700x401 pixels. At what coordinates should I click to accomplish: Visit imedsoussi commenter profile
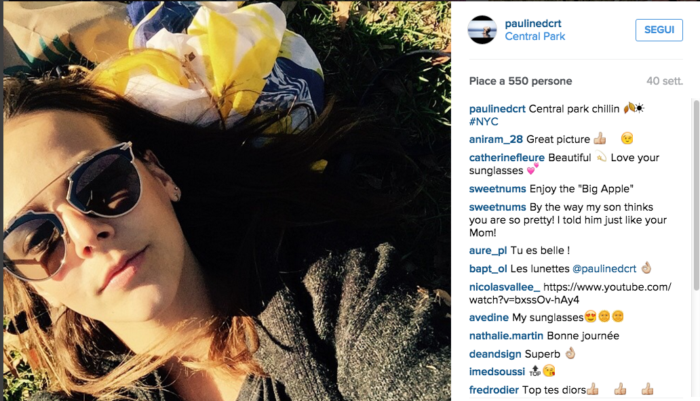pyautogui.click(x=497, y=372)
